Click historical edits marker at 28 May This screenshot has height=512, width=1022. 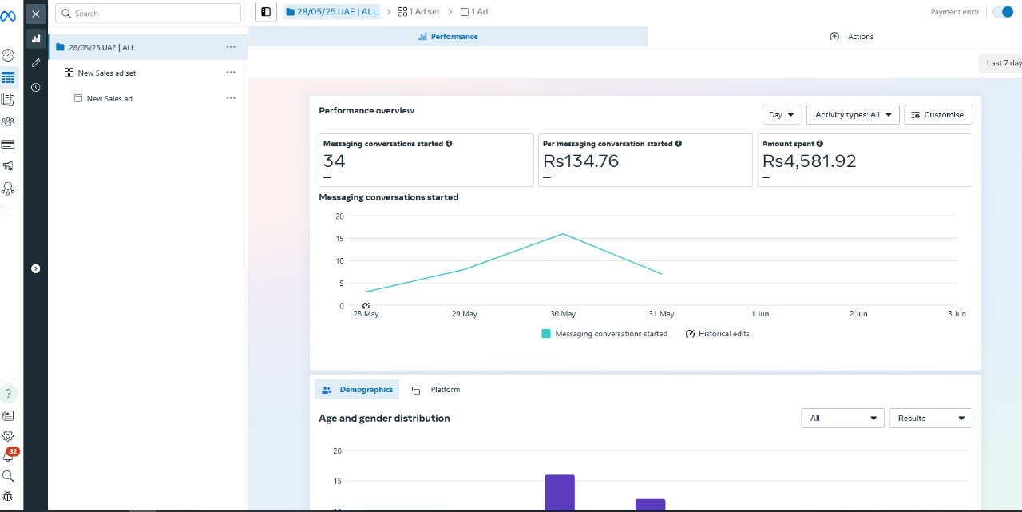(x=366, y=305)
